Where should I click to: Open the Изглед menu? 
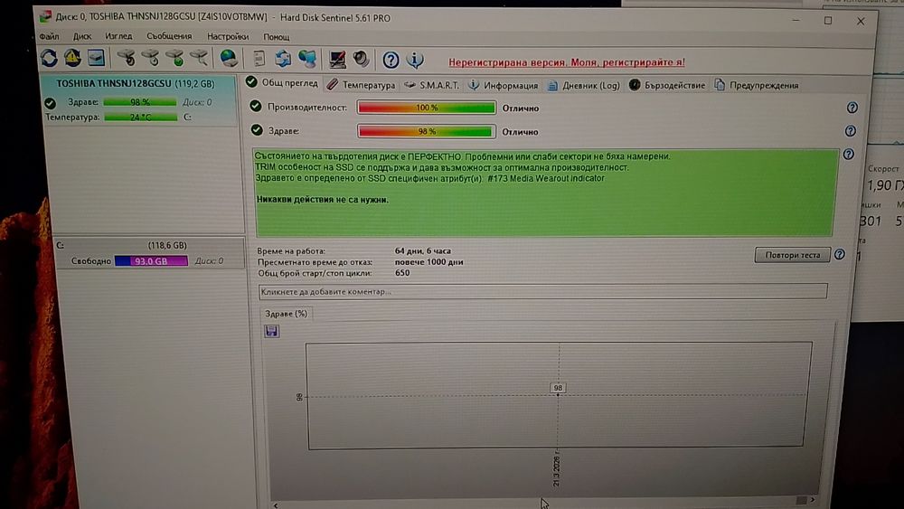pos(118,36)
